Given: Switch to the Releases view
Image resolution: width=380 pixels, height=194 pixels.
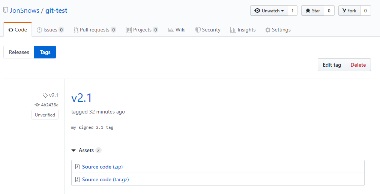Looking at the screenshot, I should click(x=19, y=52).
